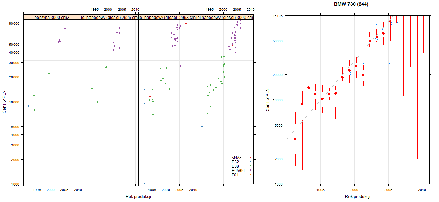Click "2010" below the benzyna 3000 cm3 panel
Viewport: 439px width, 202px height.
tap(78, 190)
